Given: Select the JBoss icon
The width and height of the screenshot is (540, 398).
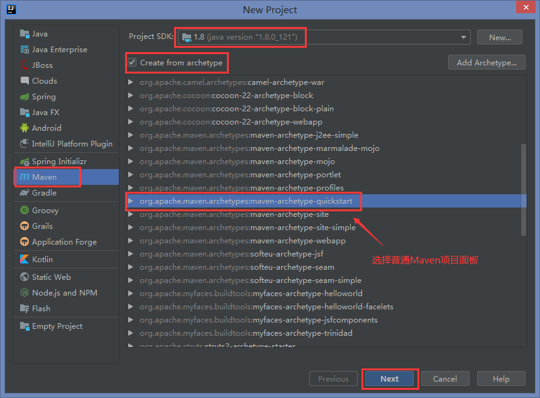Looking at the screenshot, I should coord(25,65).
